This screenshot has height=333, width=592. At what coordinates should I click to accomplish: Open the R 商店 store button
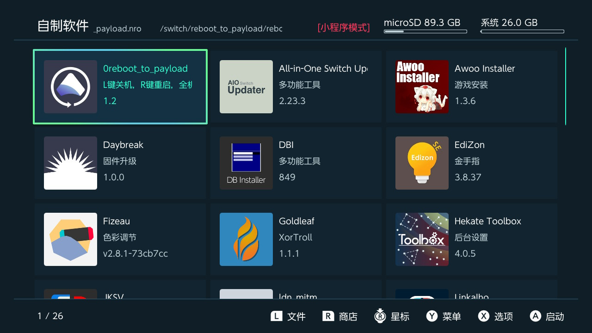pos(340,316)
